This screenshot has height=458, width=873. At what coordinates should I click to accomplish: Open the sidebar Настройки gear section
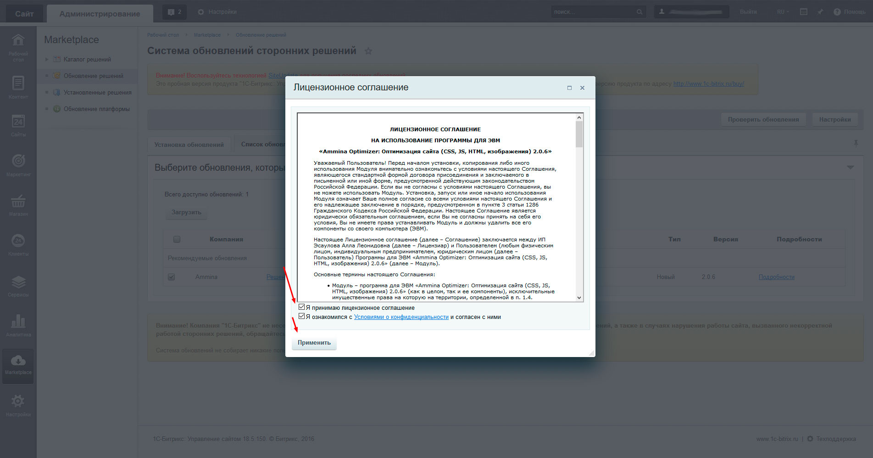click(18, 405)
